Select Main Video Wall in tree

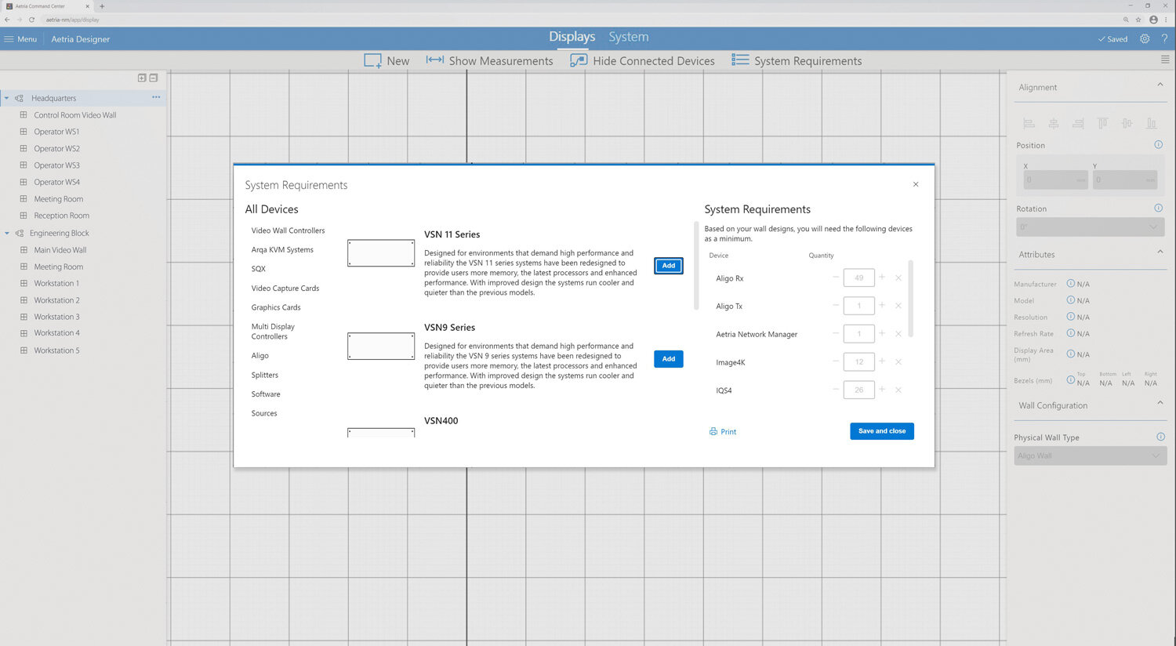point(60,250)
